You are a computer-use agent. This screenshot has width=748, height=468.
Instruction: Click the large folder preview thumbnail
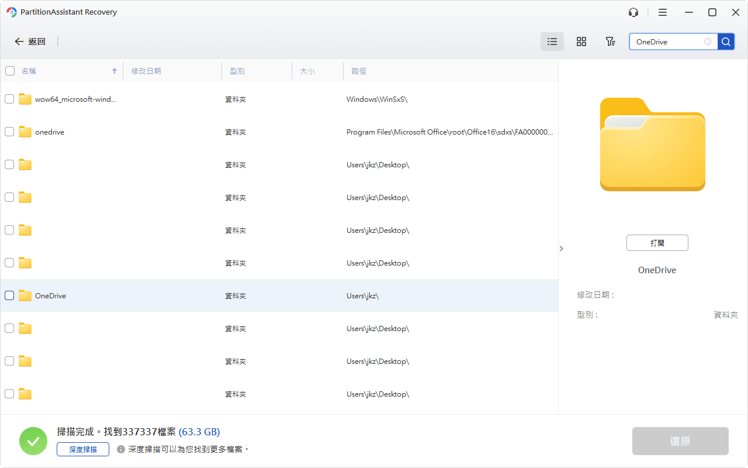pyautogui.click(x=653, y=144)
